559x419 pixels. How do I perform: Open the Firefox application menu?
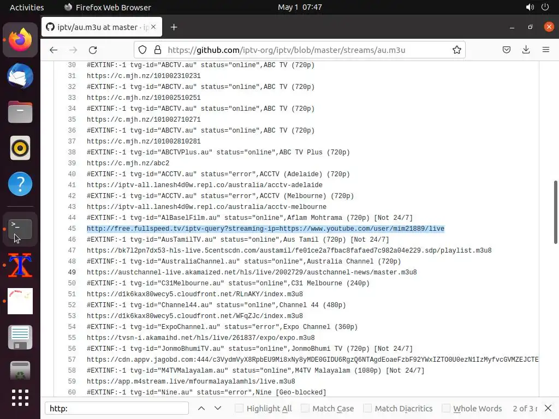[546, 50]
